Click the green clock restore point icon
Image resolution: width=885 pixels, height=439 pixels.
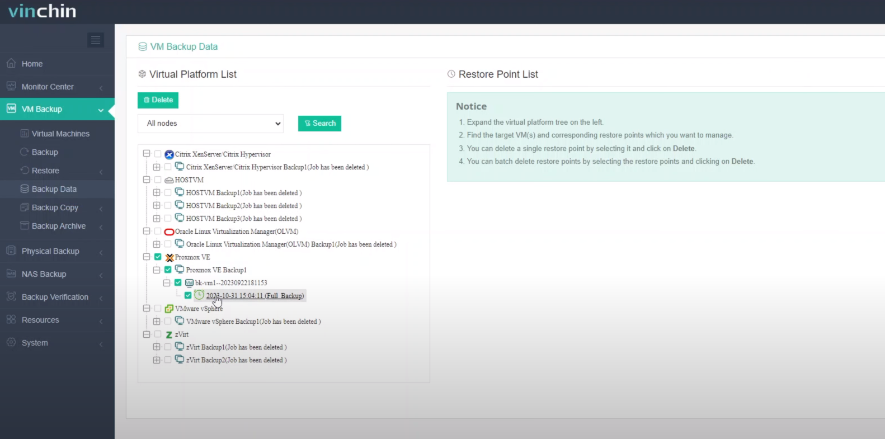[x=199, y=295]
